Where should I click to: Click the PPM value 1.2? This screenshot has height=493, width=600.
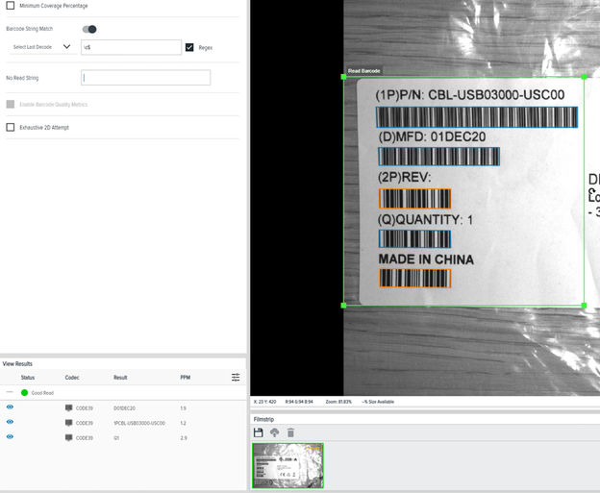click(x=183, y=423)
